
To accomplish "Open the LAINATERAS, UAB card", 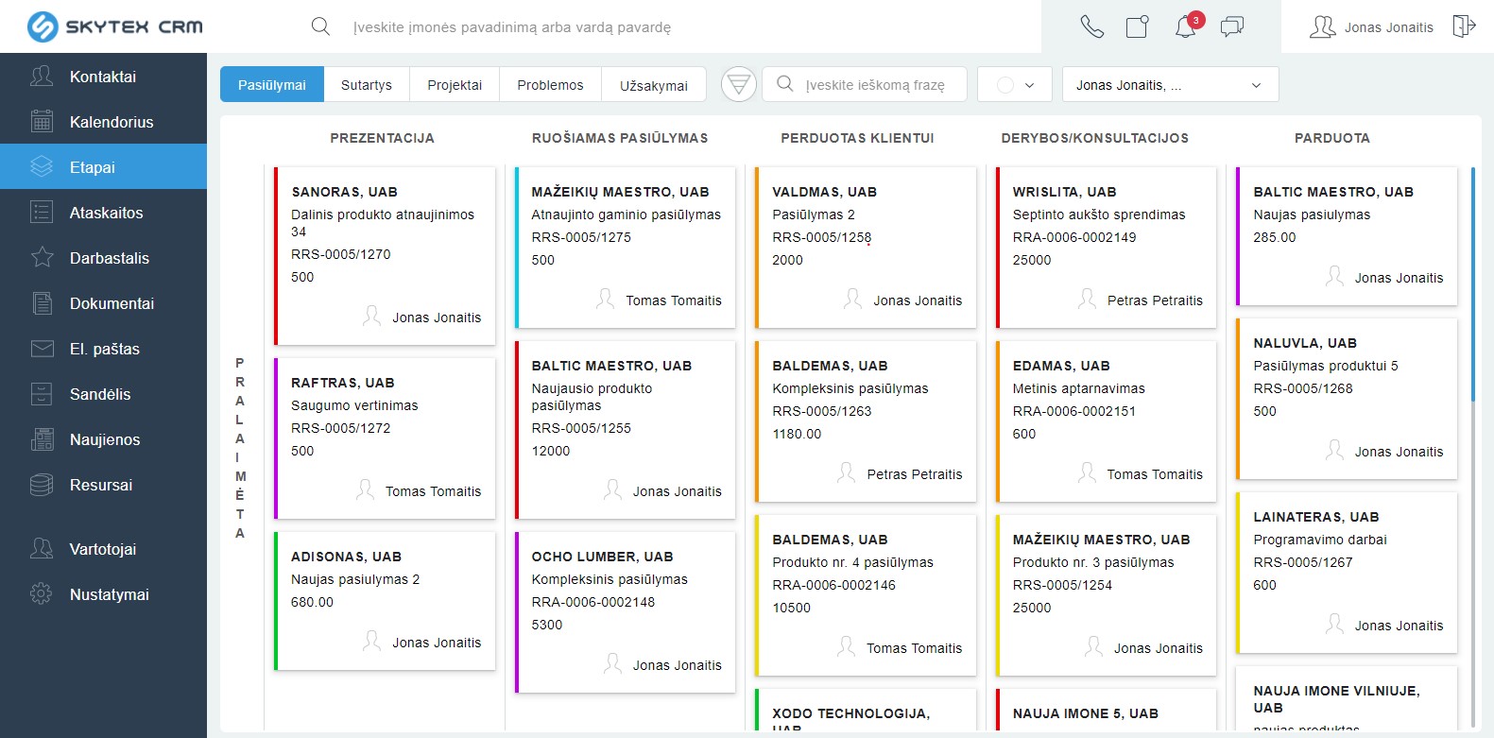I will 1347,573.
